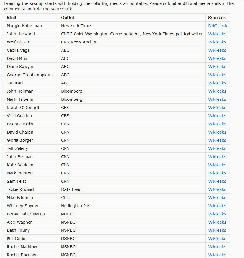The height and width of the screenshot is (258, 244).
Task: Select the Daily Beast outlet cell
Action: [72, 189]
